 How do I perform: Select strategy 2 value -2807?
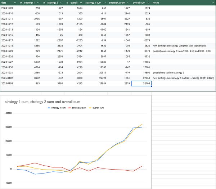pyautogui.click(x=60, y=40)
